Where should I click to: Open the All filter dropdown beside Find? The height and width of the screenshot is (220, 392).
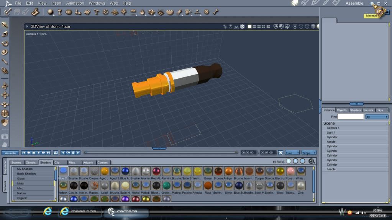[x=377, y=117]
